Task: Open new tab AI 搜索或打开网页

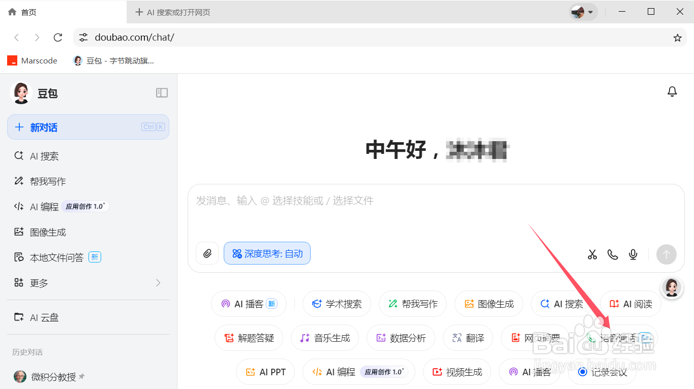Action: click(173, 12)
